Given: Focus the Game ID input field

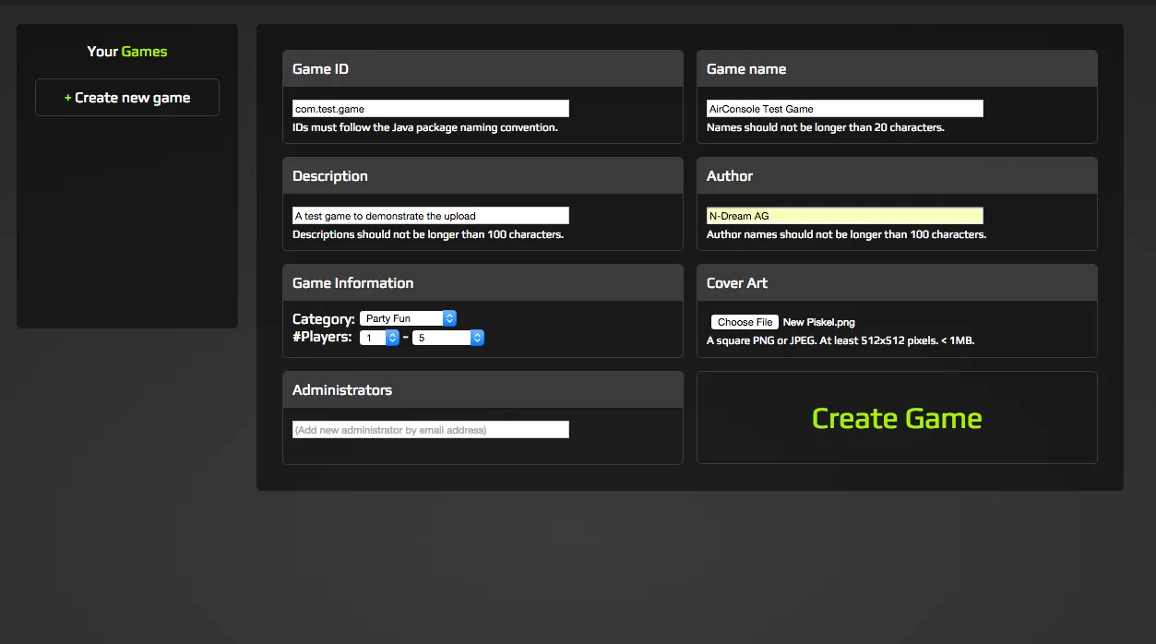Looking at the screenshot, I should pos(431,109).
